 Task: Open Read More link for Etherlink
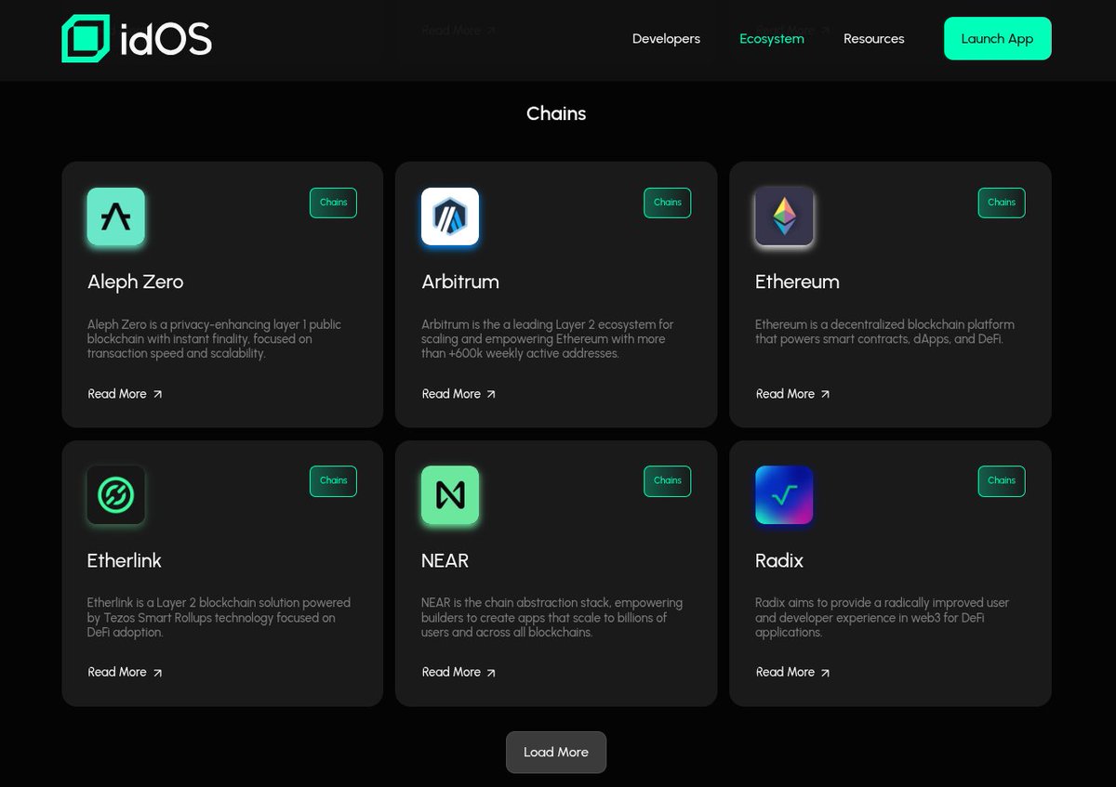pyautogui.click(x=125, y=672)
